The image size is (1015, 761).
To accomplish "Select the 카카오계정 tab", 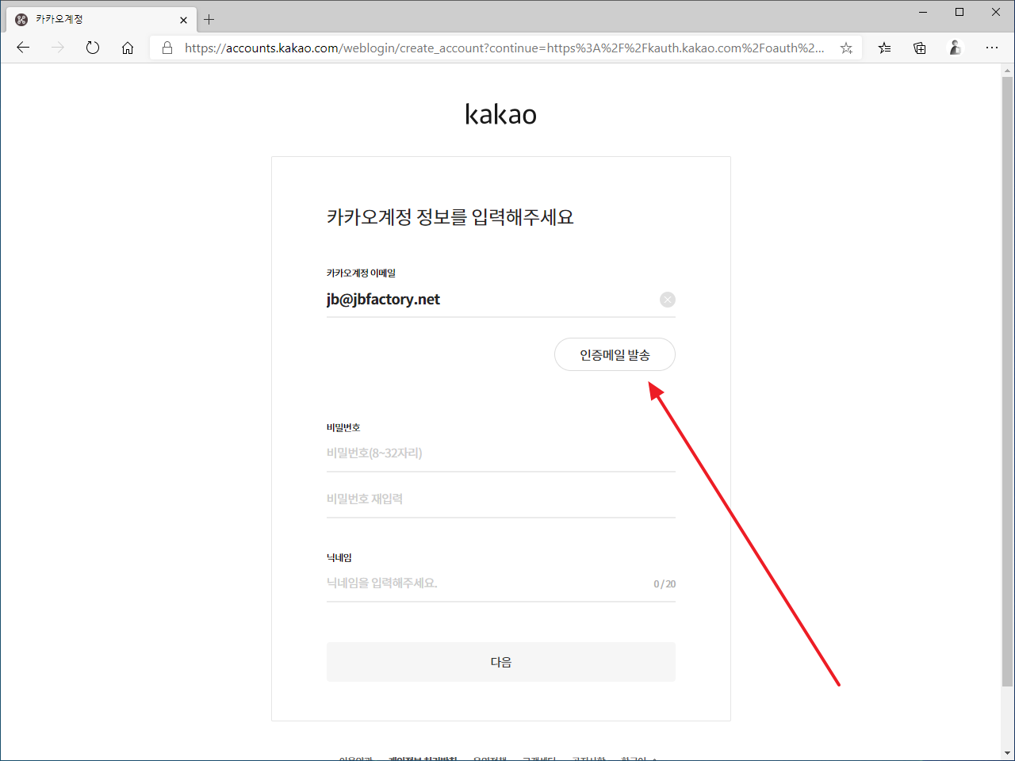I will (x=101, y=20).
